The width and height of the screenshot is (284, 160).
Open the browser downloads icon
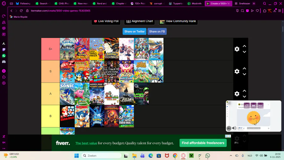275,11
